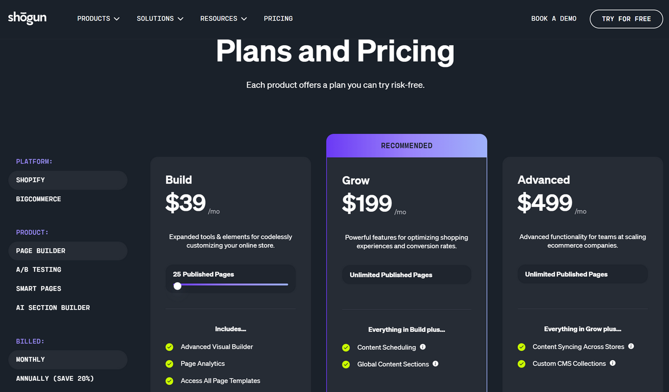The width and height of the screenshot is (669, 392).
Task: Click the shōgun logo
Action: click(x=27, y=18)
